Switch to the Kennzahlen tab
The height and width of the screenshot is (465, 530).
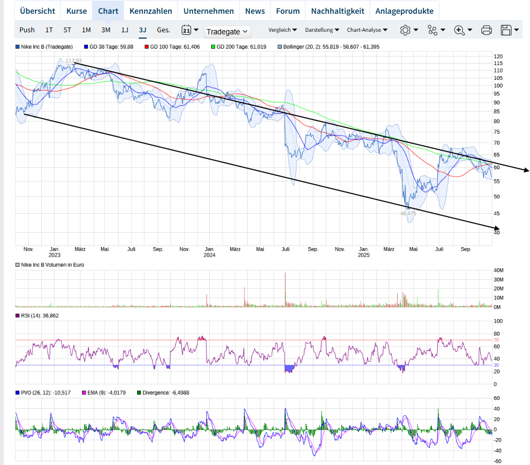[151, 11]
